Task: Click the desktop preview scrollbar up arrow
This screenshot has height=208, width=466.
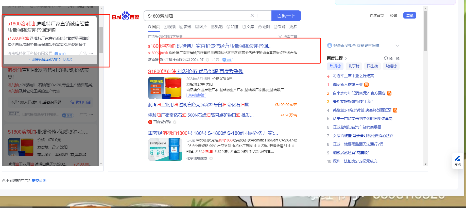Action: (426, 9)
